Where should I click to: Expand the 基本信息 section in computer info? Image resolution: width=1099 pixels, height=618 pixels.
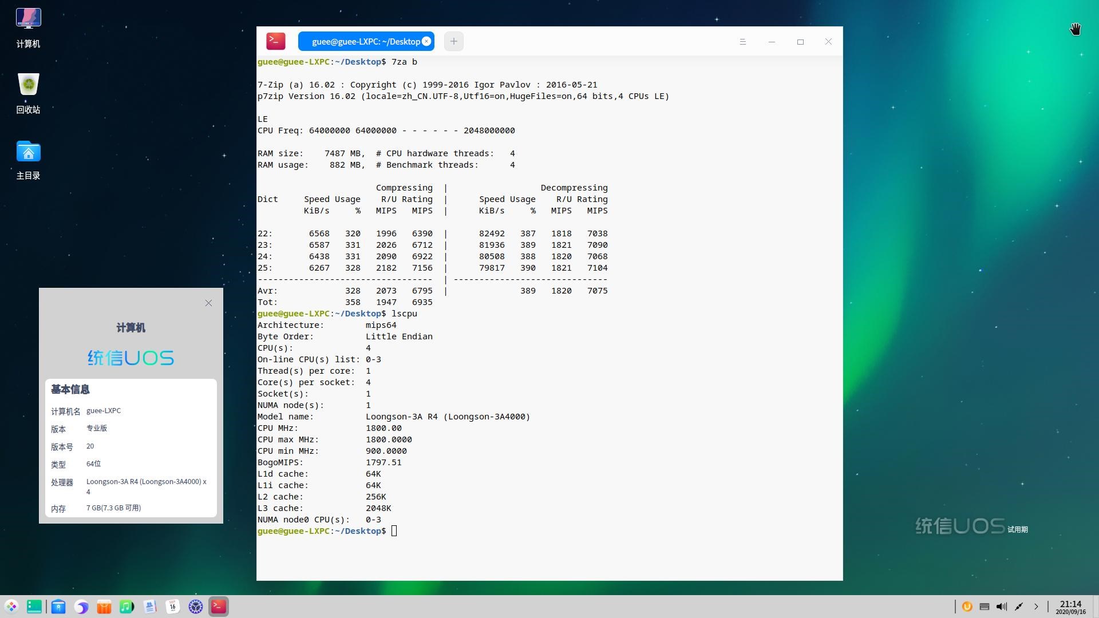tap(69, 388)
